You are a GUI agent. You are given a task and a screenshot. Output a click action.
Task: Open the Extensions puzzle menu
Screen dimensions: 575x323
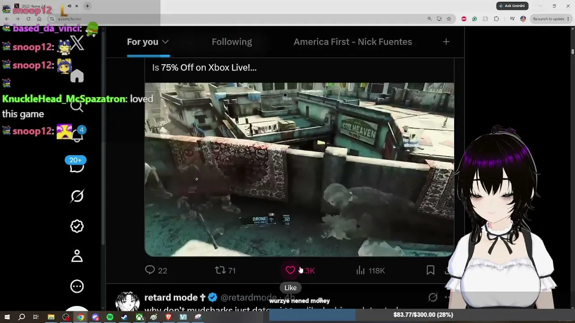tap(496, 19)
